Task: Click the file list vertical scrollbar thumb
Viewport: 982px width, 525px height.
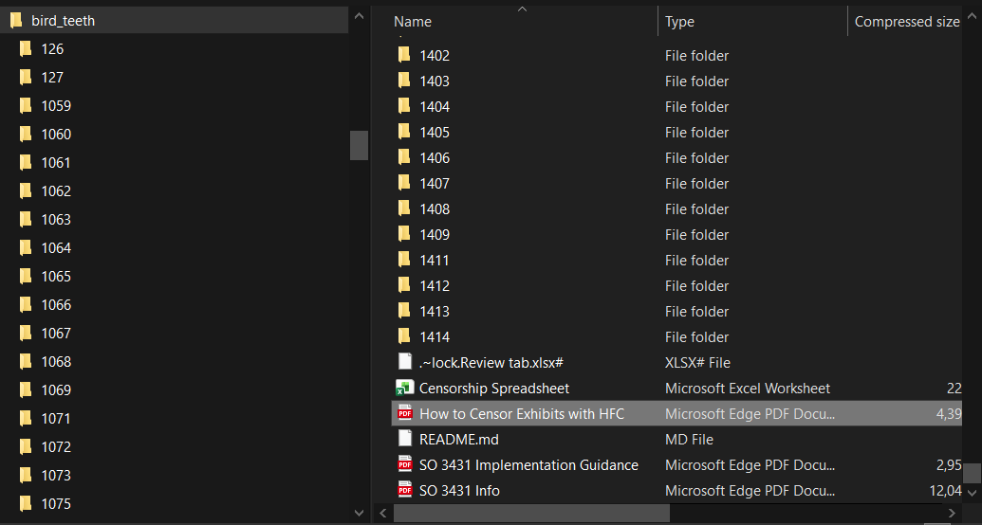Action: 972,473
